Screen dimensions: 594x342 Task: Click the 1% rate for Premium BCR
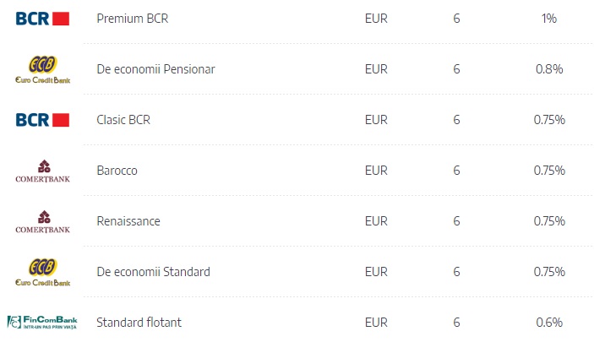pos(549,19)
